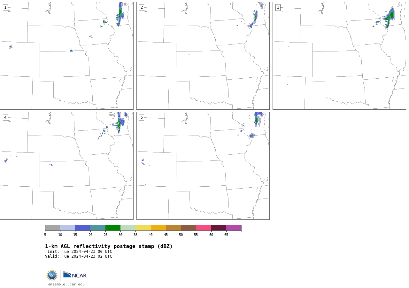Click the NSF logo icon
This screenshot has width=409, height=288.
pyautogui.click(x=52, y=275)
